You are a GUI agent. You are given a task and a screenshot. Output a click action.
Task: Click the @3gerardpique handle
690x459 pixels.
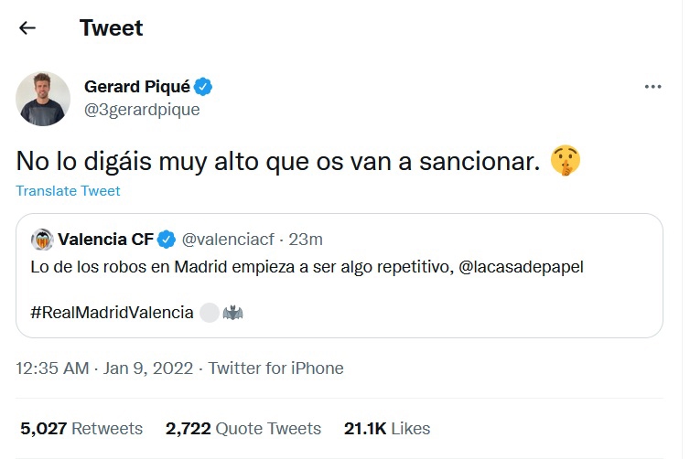142,110
